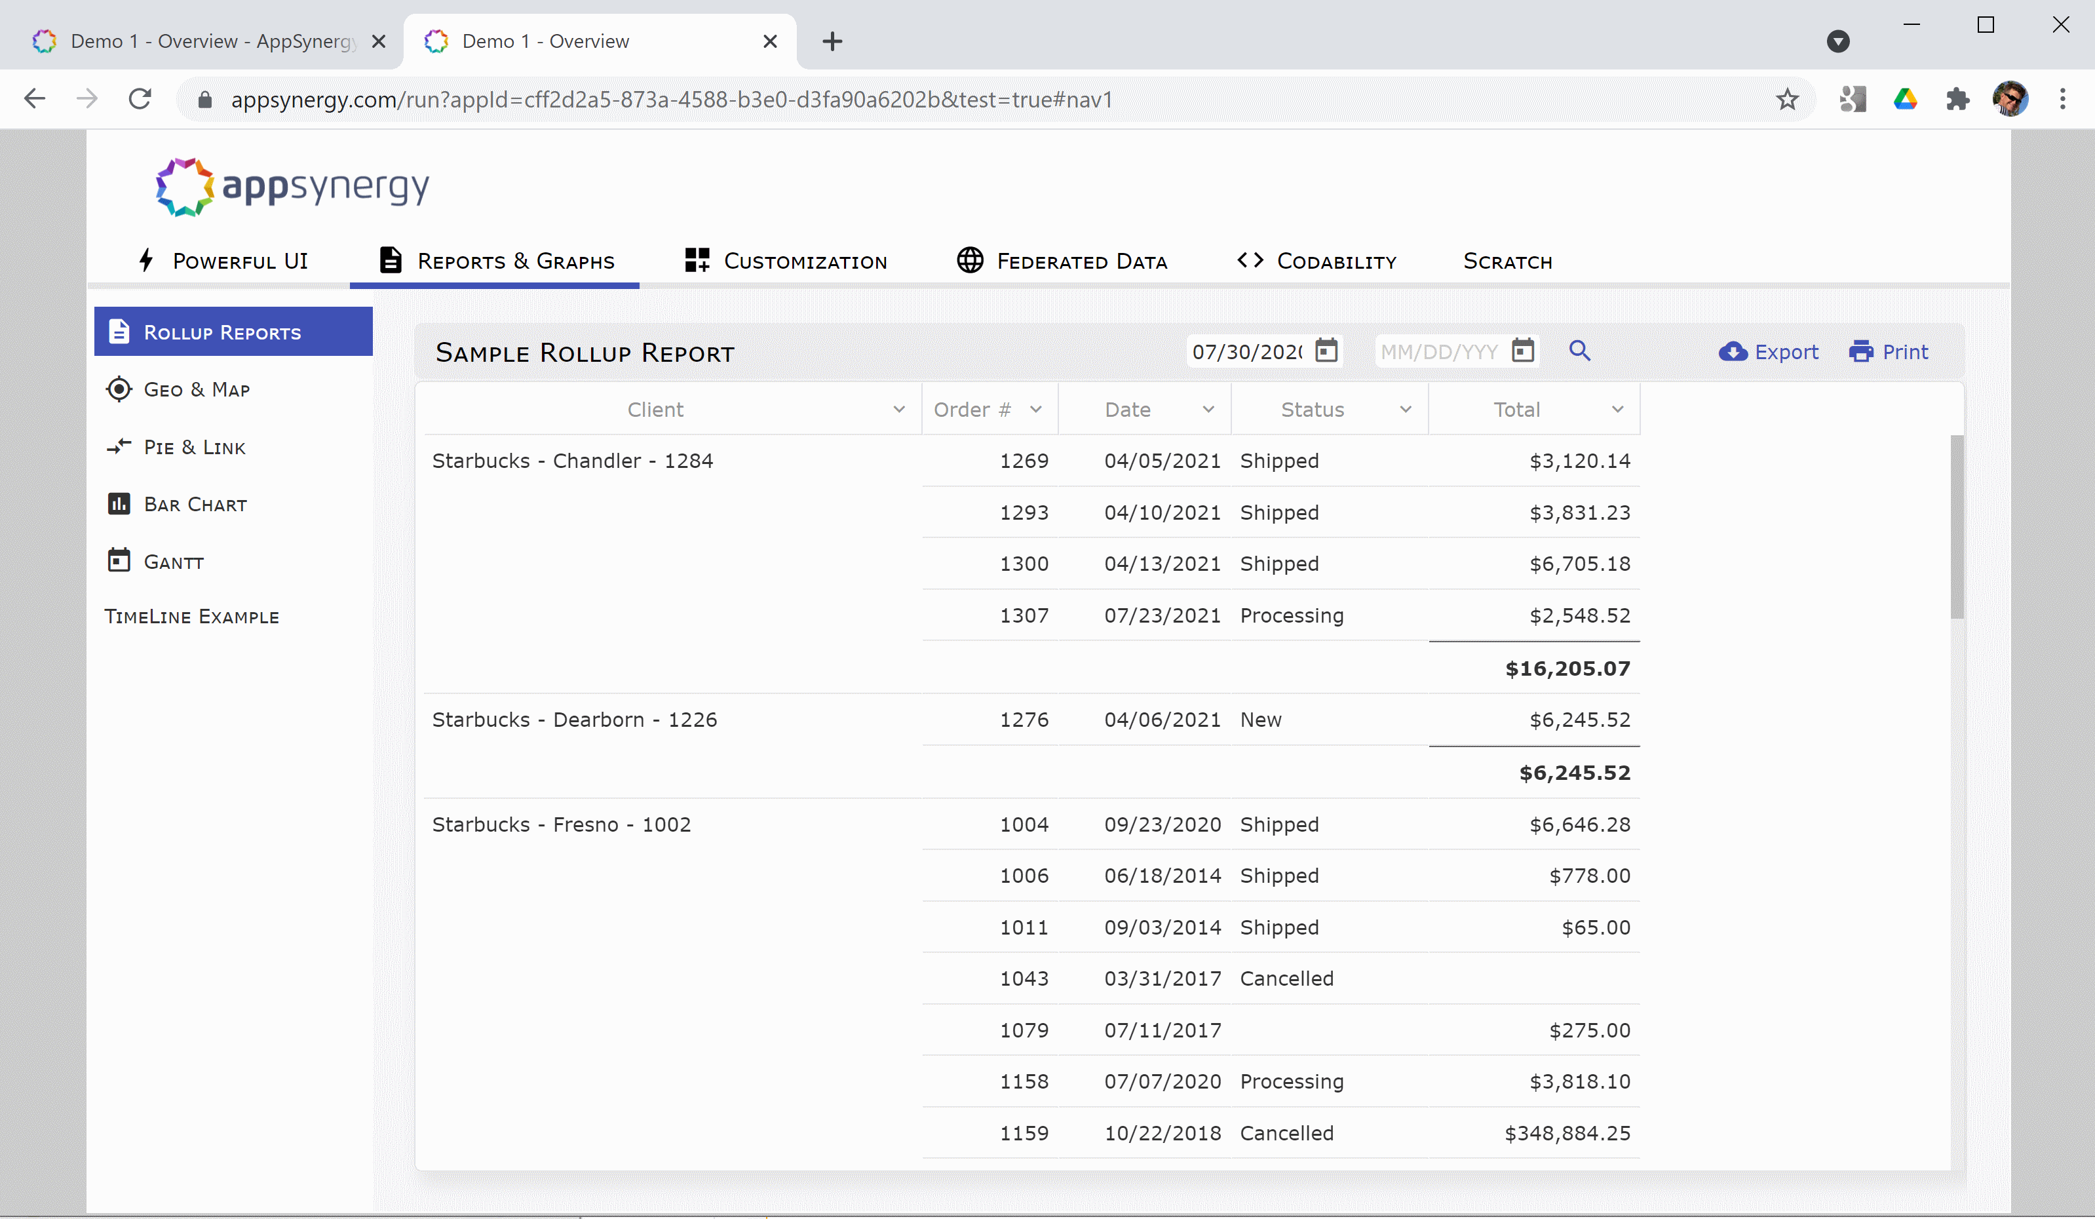
Task: Click the Client column header
Action: pyautogui.click(x=655, y=409)
